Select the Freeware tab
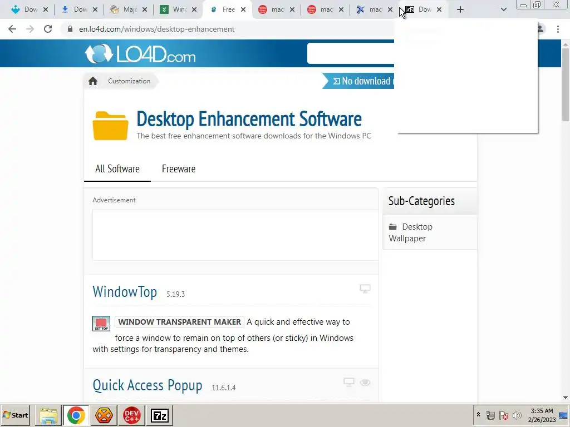Viewport: 570px width, 427px height. coord(179,169)
